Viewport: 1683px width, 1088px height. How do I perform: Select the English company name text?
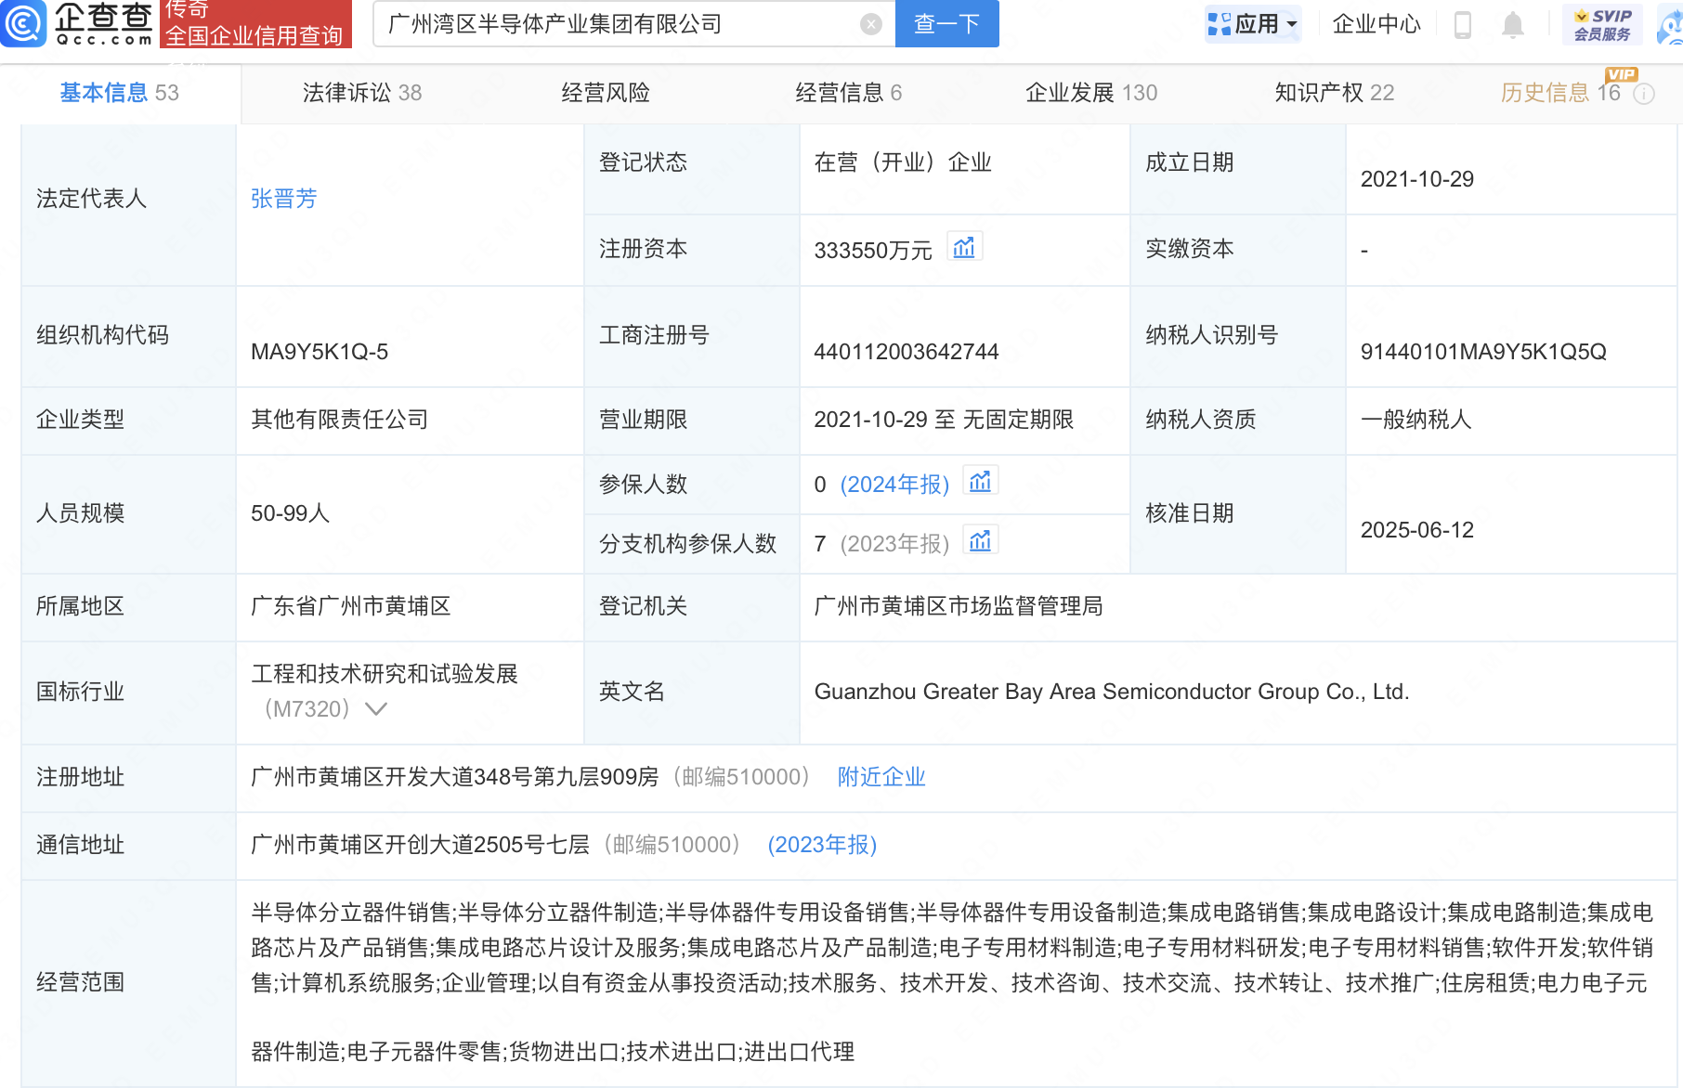pos(1112,692)
